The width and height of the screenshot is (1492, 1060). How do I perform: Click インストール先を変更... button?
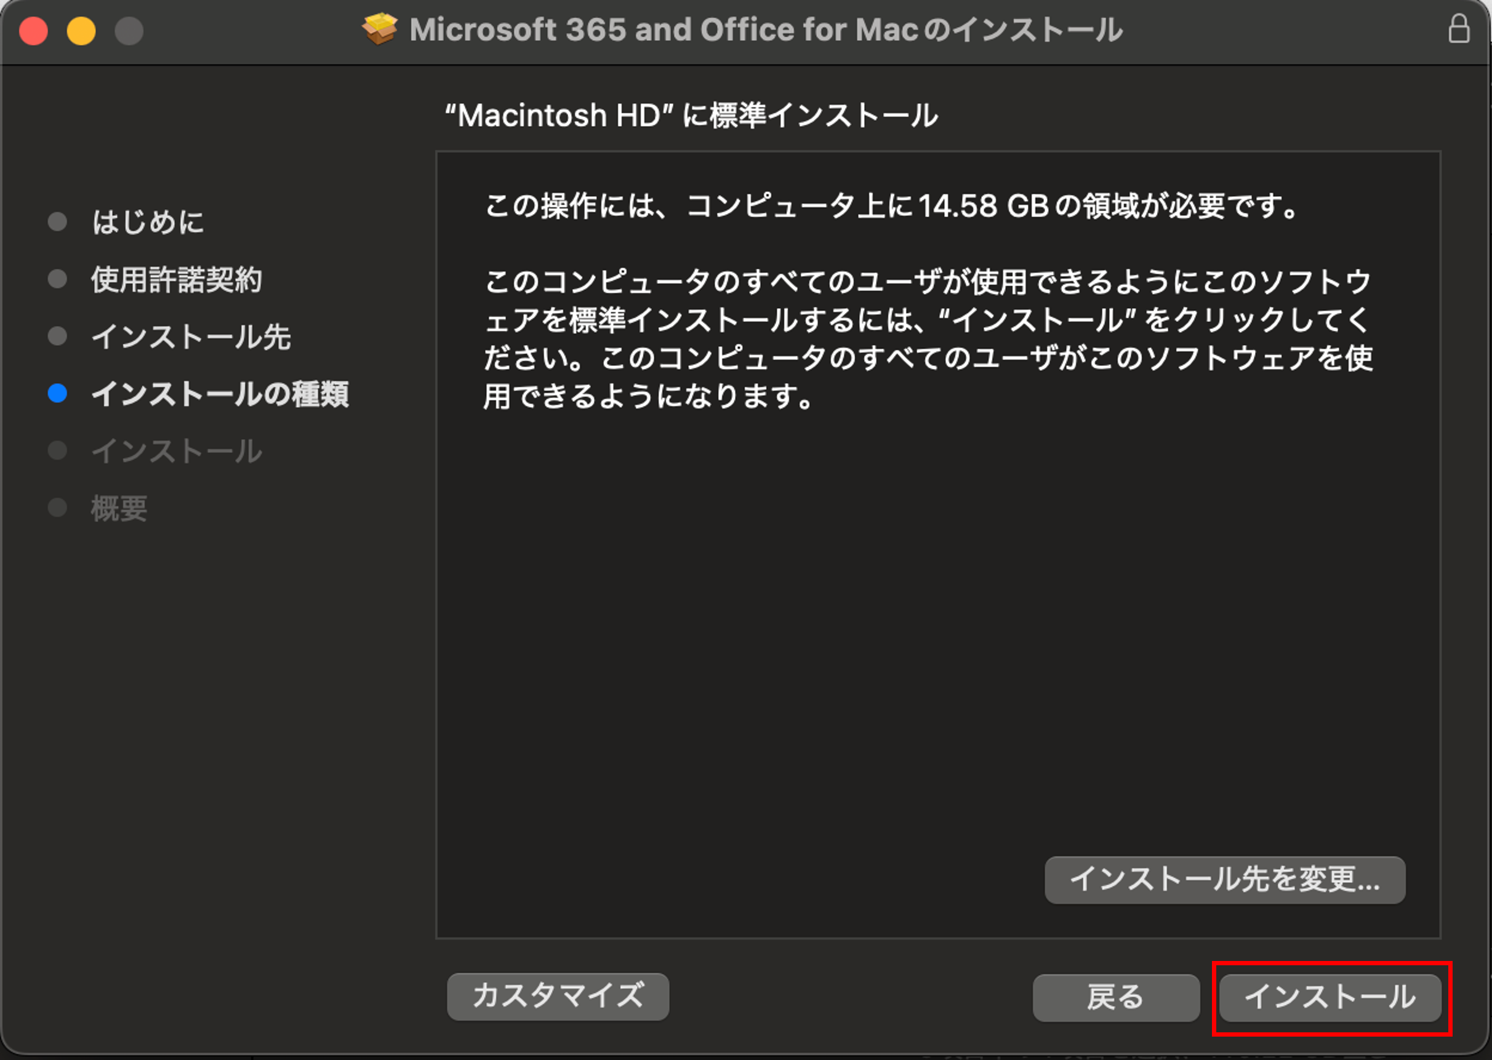coord(1225,880)
